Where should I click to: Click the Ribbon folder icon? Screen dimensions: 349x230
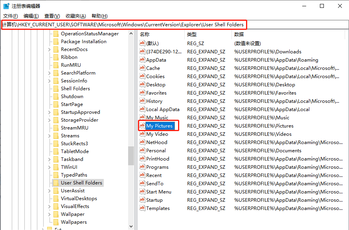pos(56,57)
